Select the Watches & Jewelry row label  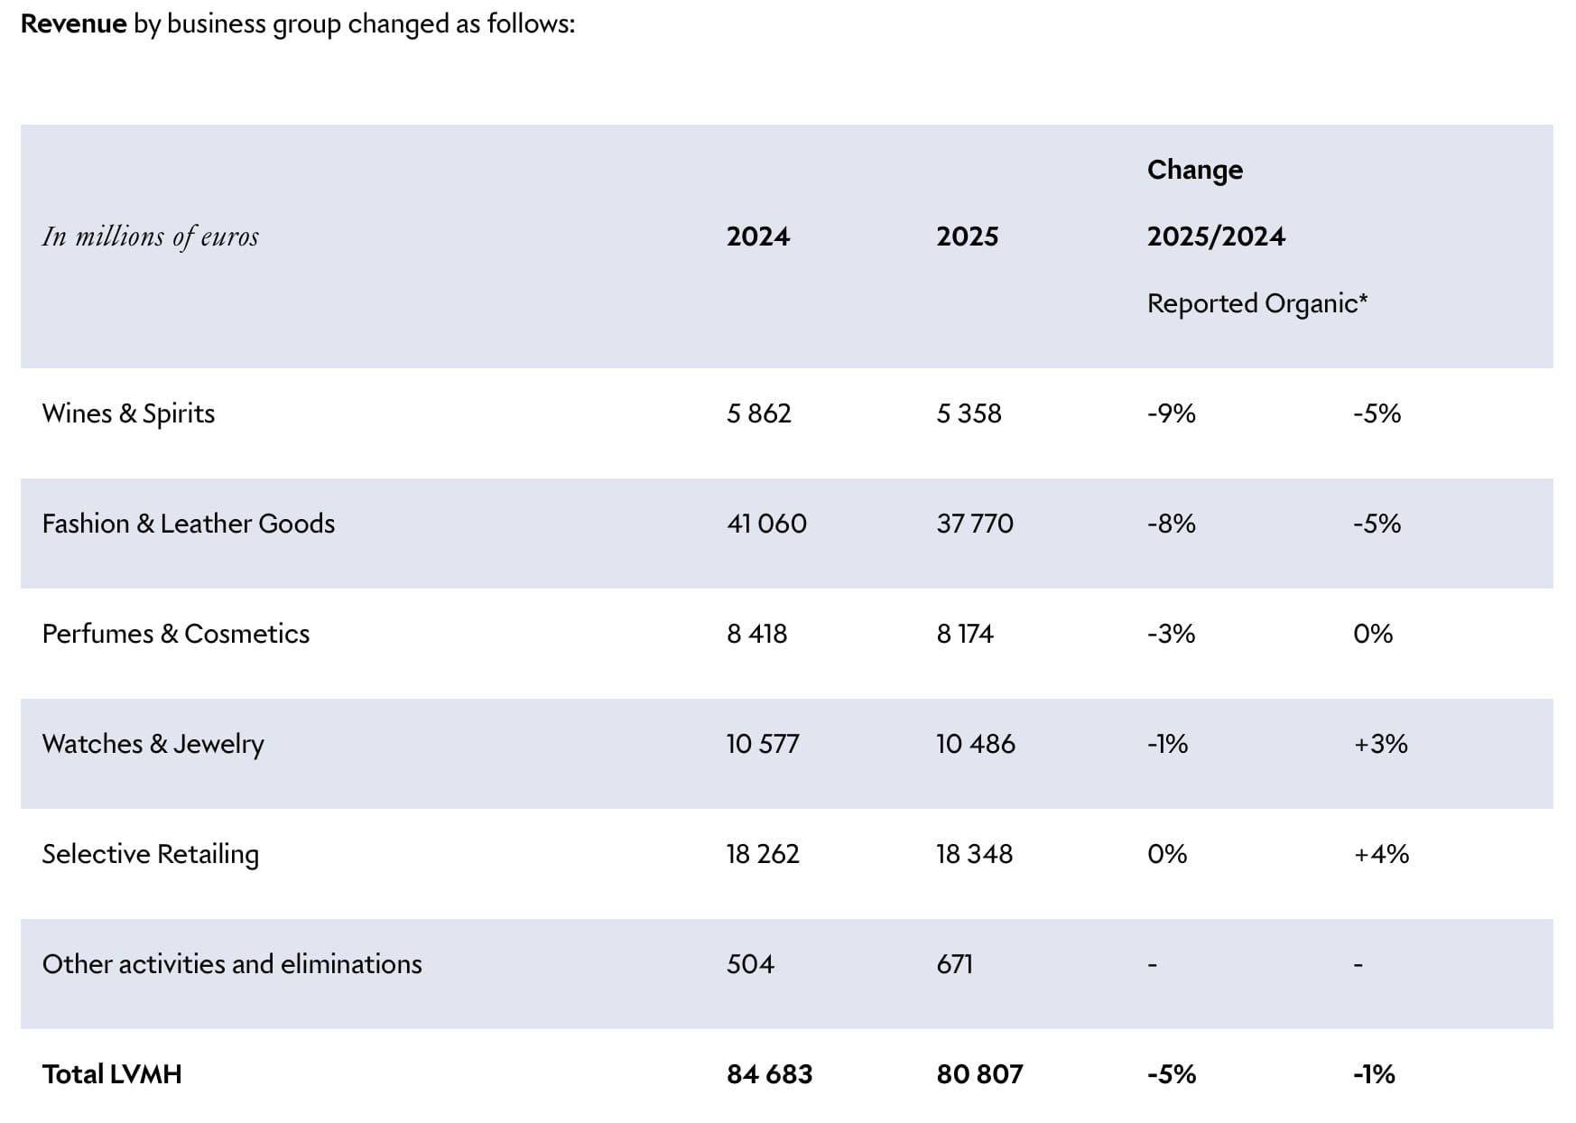[x=153, y=744]
